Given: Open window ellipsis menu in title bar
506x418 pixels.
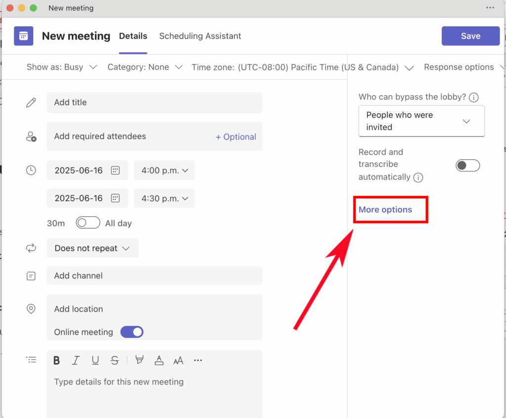Looking at the screenshot, I should point(490,8).
